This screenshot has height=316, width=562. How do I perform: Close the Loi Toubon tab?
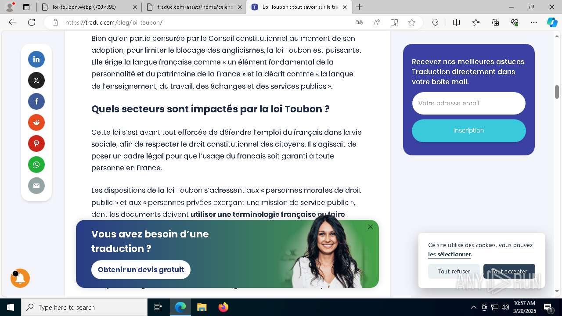coord(345,7)
